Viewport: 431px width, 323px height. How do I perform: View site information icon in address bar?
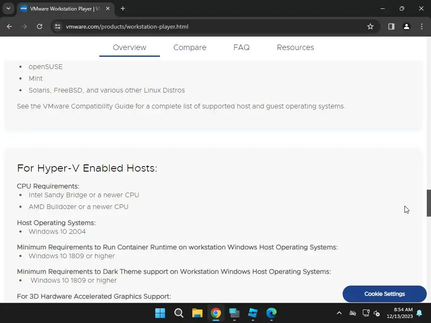[57, 26]
